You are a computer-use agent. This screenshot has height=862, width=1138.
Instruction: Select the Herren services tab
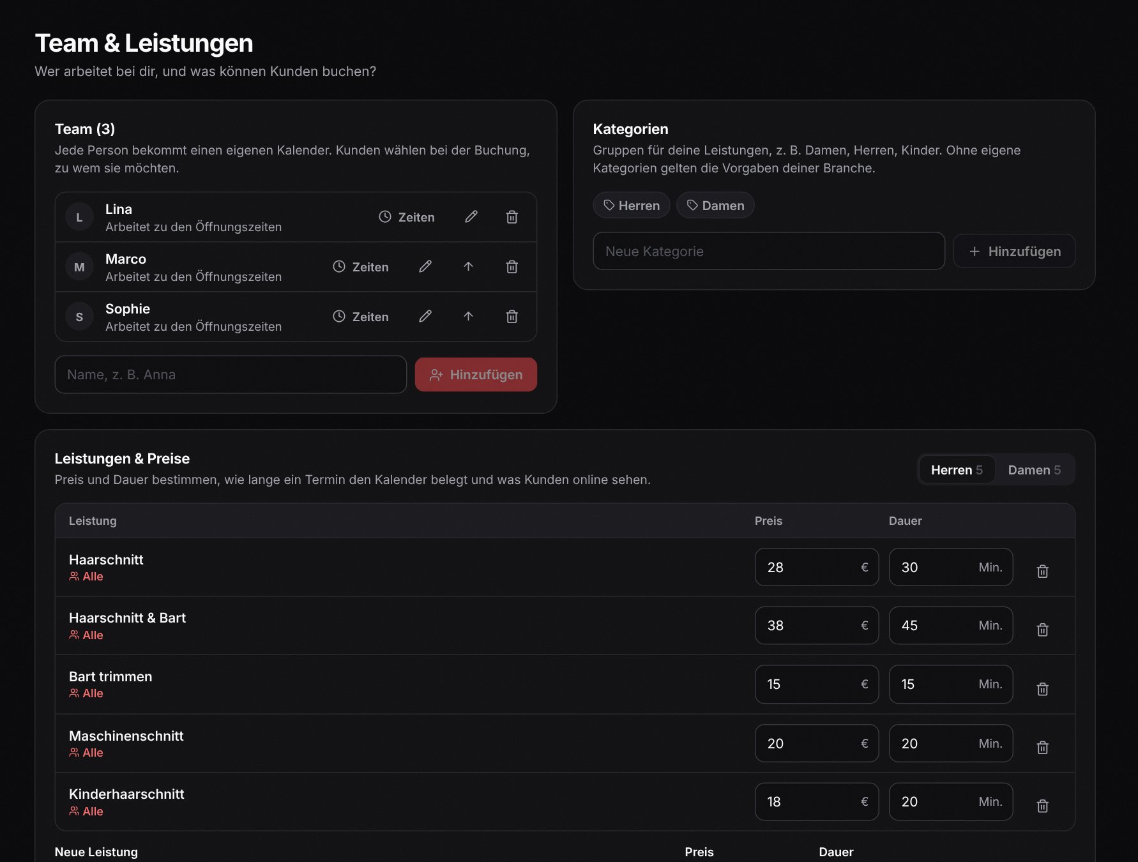957,470
